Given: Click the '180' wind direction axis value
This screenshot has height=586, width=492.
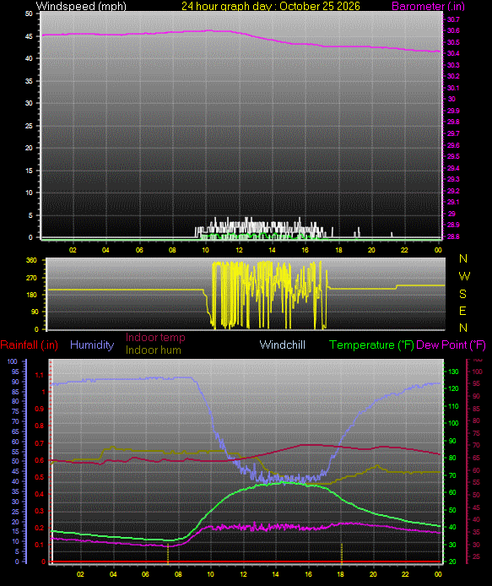Looking at the screenshot, I should 32,295.
